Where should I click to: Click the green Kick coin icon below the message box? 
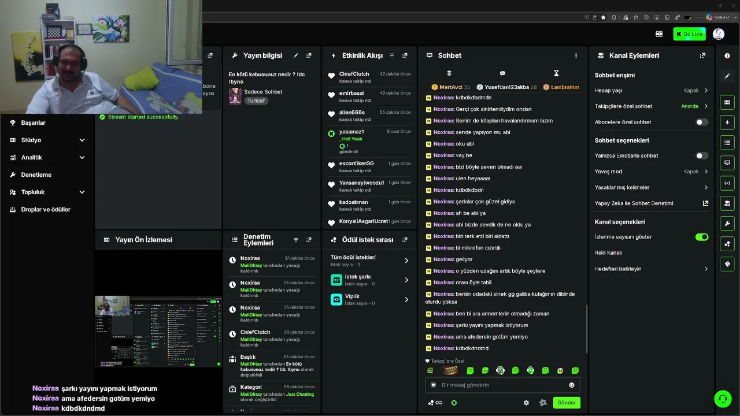pyautogui.click(x=454, y=403)
